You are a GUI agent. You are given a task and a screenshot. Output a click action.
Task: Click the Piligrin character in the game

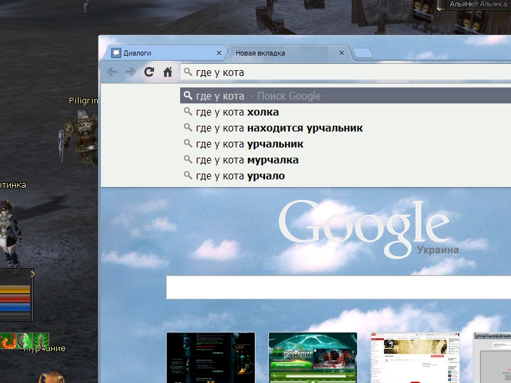80,139
